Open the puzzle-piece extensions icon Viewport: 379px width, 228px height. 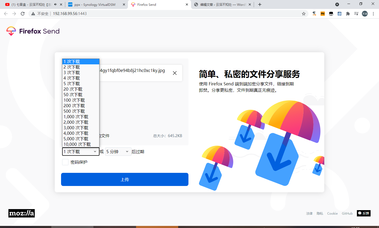348,14
